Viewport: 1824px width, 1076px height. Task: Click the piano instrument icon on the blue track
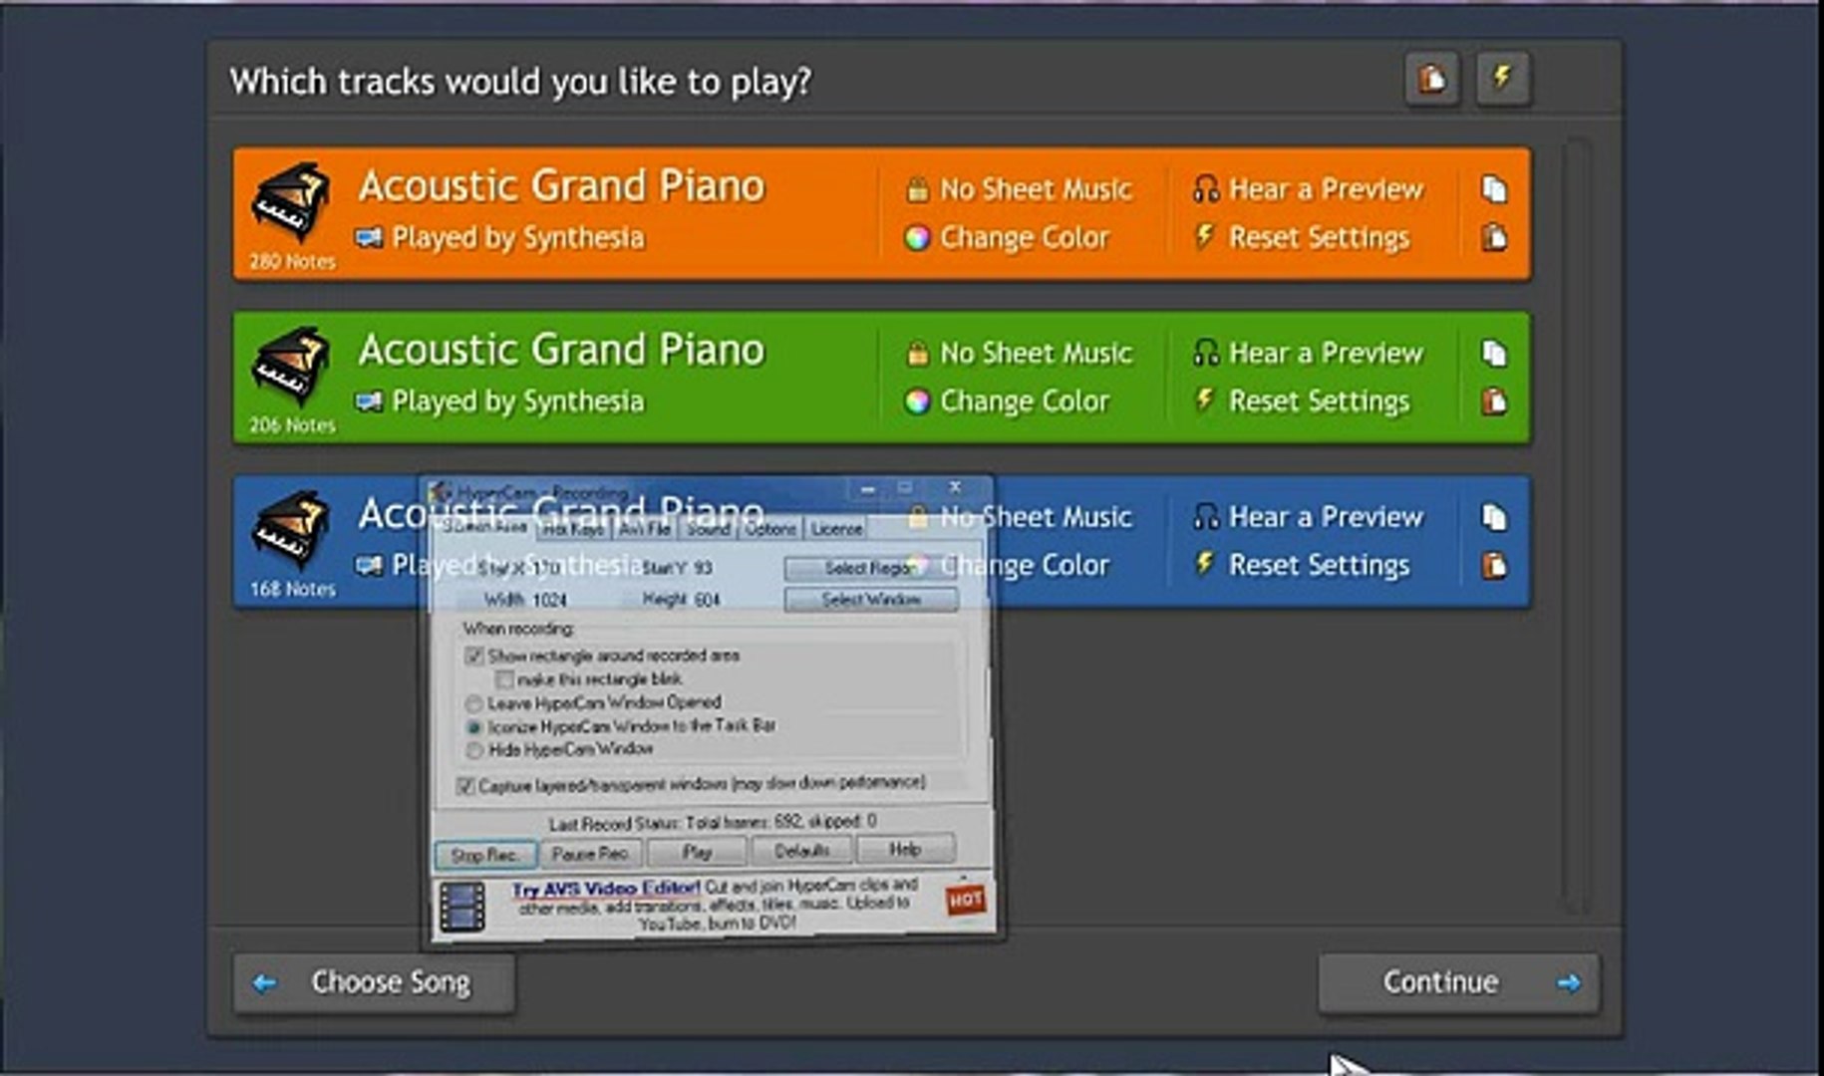291,530
